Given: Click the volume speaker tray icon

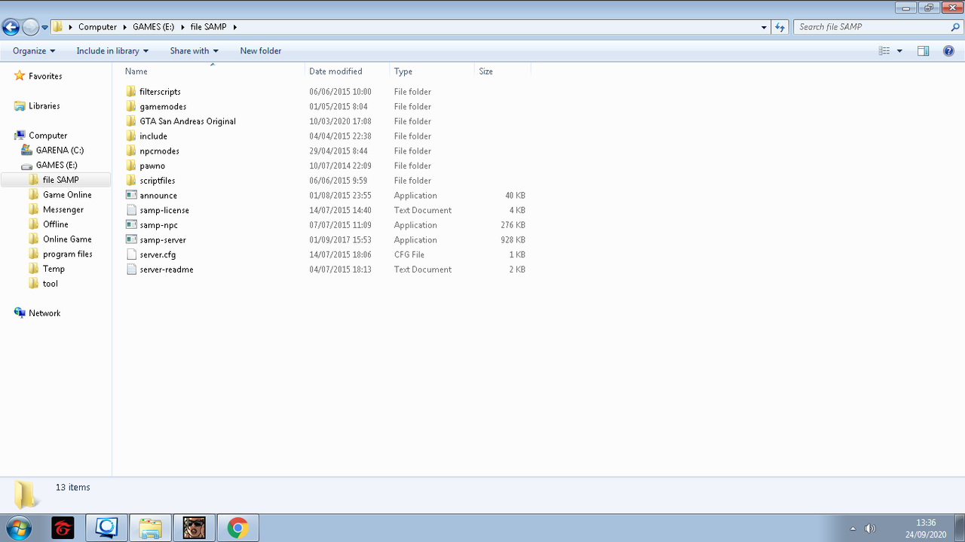Looking at the screenshot, I should click(870, 528).
